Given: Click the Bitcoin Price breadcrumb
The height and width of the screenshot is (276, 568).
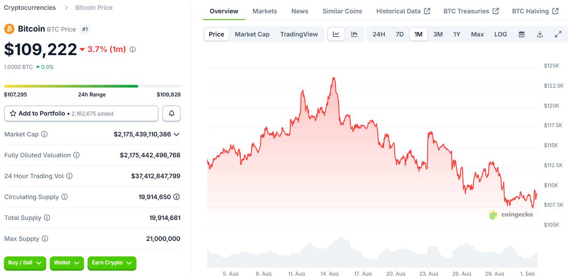Looking at the screenshot, I should click(94, 8).
